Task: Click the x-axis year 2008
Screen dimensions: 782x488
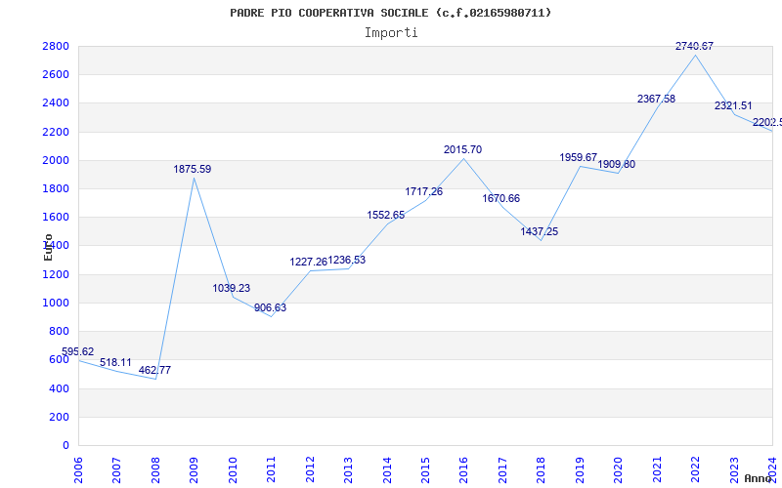Action: coord(155,470)
